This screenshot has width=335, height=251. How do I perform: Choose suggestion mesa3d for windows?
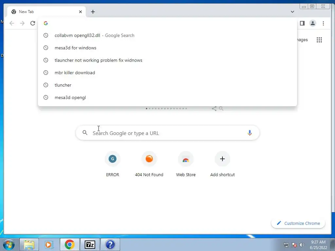[167, 48]
